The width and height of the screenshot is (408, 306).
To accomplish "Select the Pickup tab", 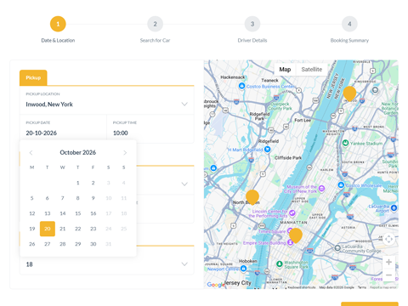I will (33, 77).
